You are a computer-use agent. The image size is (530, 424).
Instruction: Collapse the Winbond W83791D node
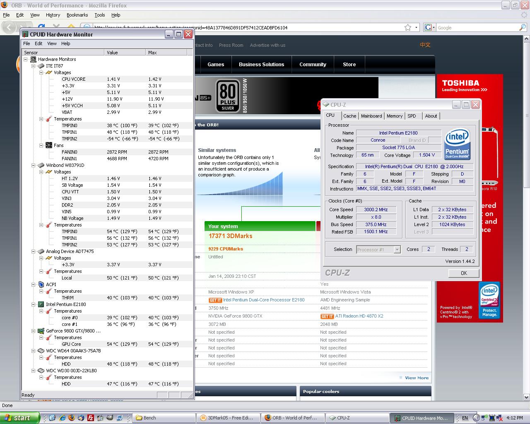click(x=34, y=165)
